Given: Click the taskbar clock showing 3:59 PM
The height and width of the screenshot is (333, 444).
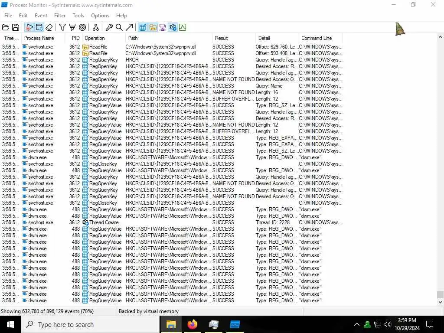Looking at the screenshot, I should point(407,324).
